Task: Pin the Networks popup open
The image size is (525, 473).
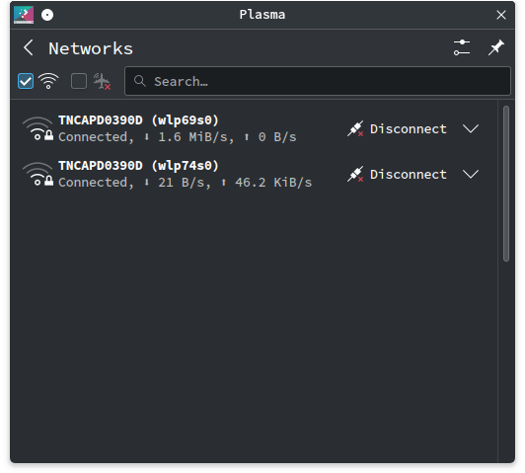Action: pyautogui.click(x=495, y=47)
